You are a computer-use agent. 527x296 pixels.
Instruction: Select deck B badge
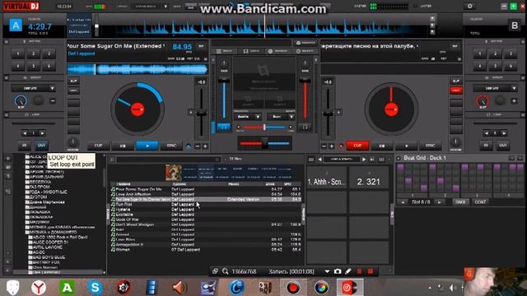pyautogui.click(x=514, y=25)
